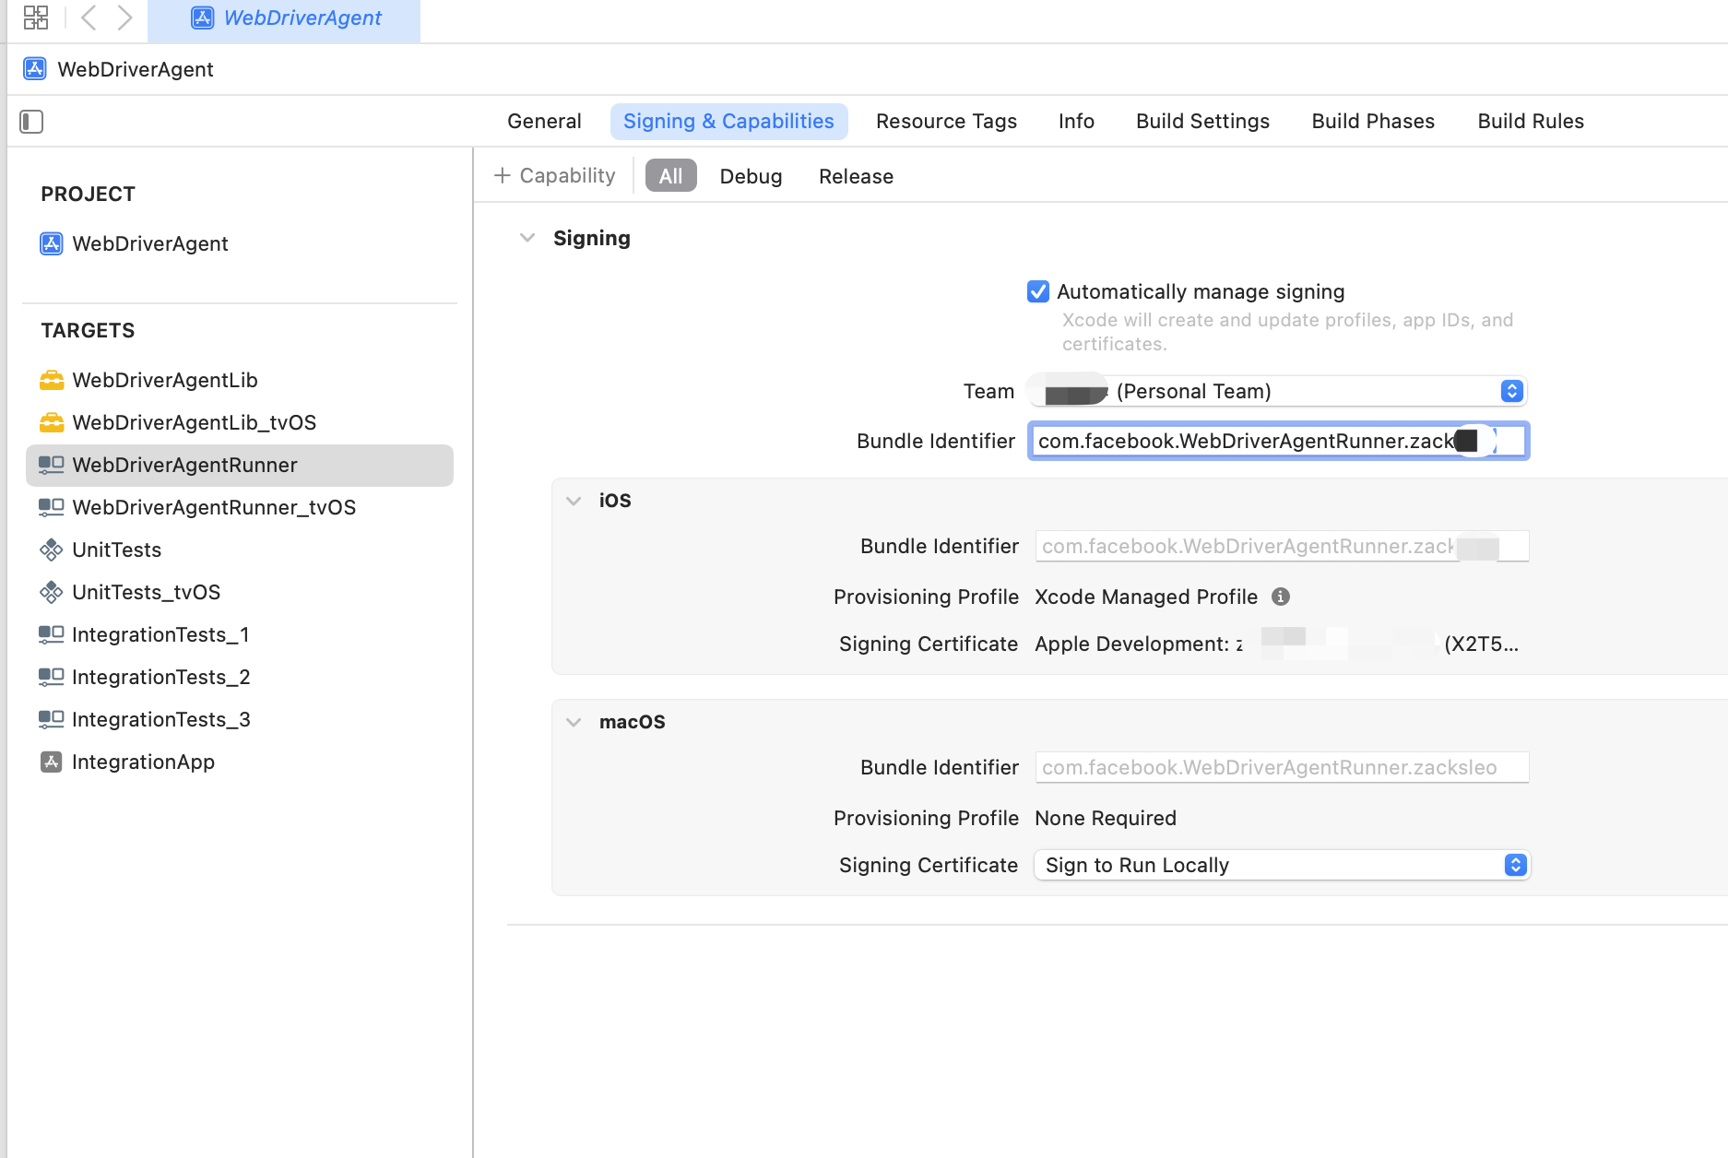Click the WebDriverAgent tab's Xcode project icon
This screenshot has height=1158, width=1728.
tap(203, 18)
